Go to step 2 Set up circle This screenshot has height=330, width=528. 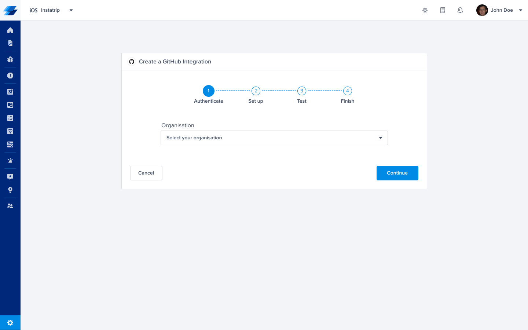[256, 91]
